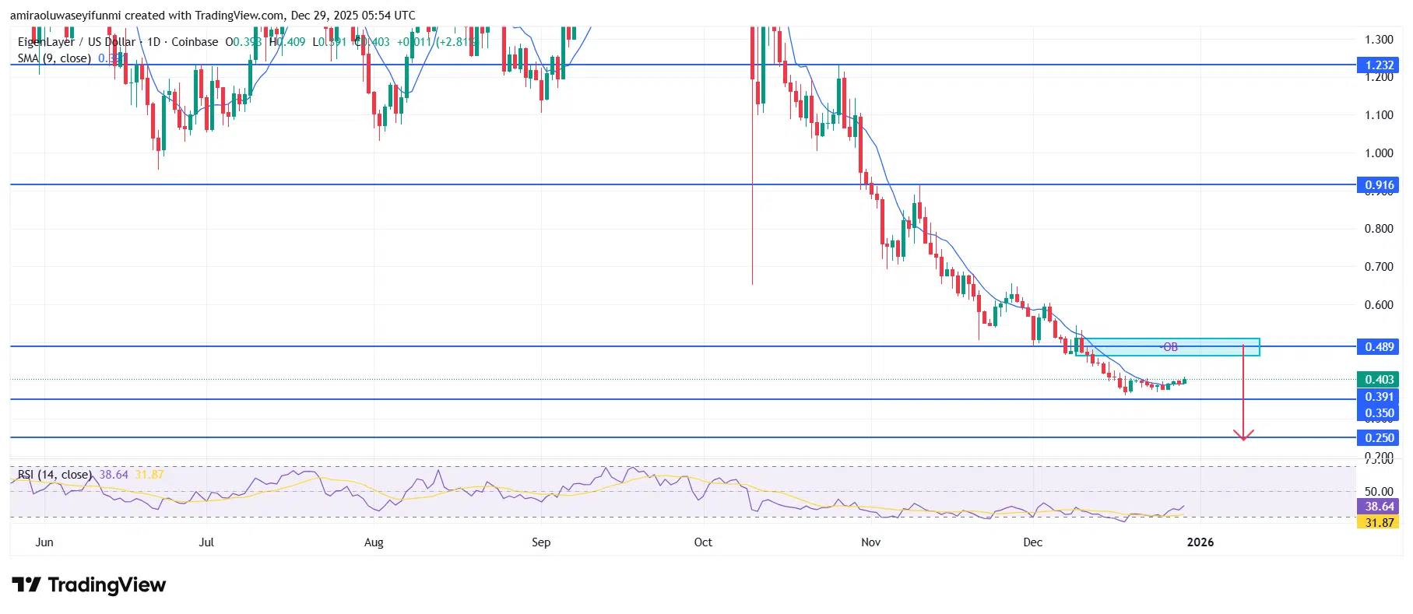
Task: Click the 1.300 price axis label
Action: 1379,40
